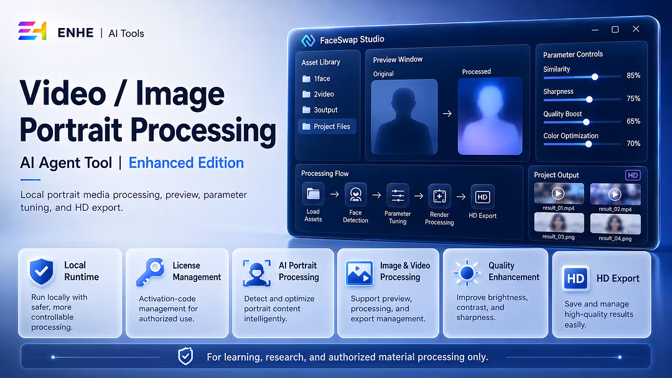Click the AI Tools text beside ENHE
This screenshot has height=378, width=672.
pos(126,34)
